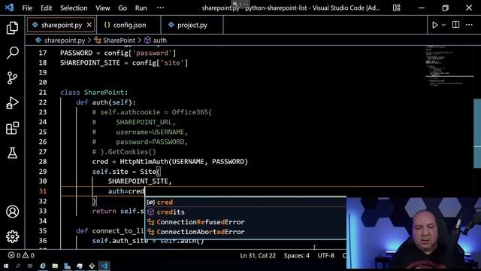Open editor More Actions ellipsis
This screenshot has width=481, height=271.
pos(469,25)
